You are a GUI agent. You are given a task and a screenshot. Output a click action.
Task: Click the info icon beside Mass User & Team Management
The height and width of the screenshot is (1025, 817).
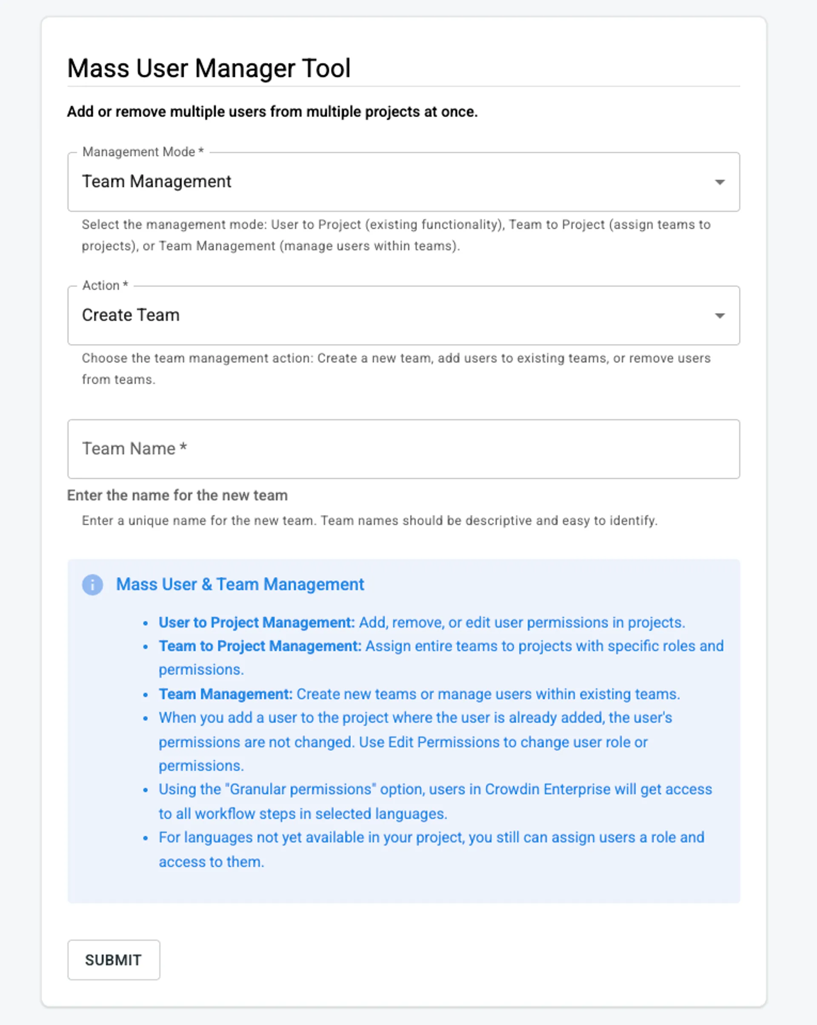(x=93, y=585)
